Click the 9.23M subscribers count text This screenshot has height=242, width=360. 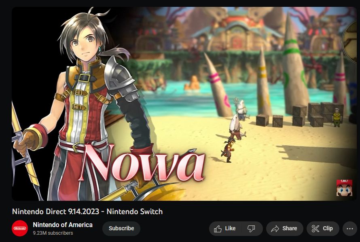coord(53,233)
